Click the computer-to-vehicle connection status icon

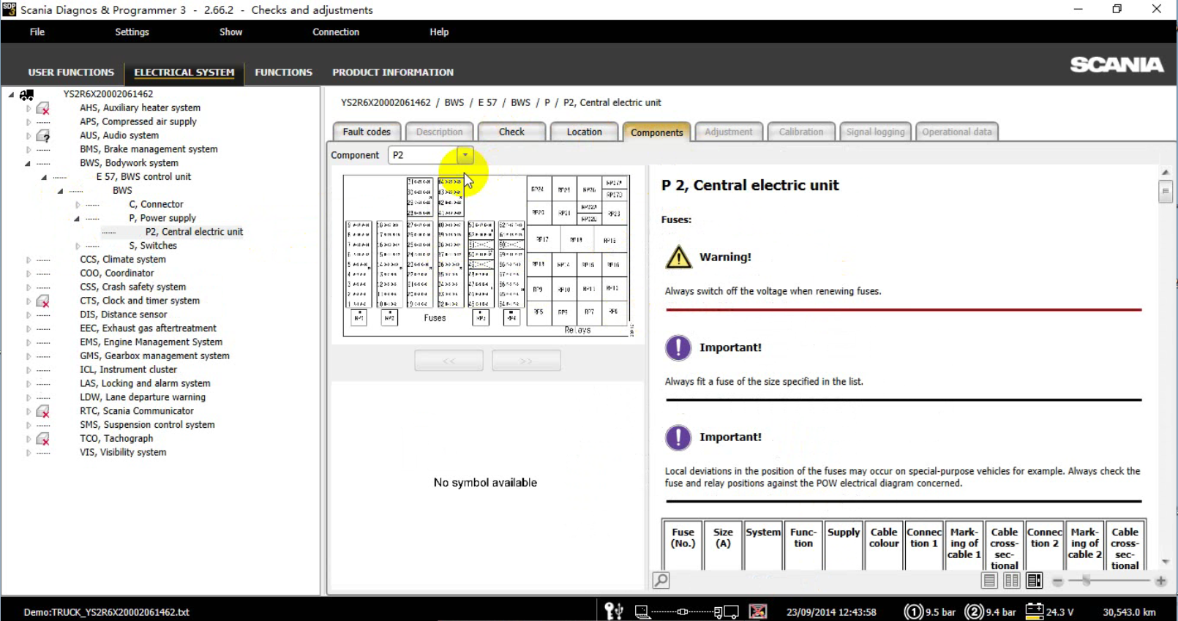coord(686,611)
